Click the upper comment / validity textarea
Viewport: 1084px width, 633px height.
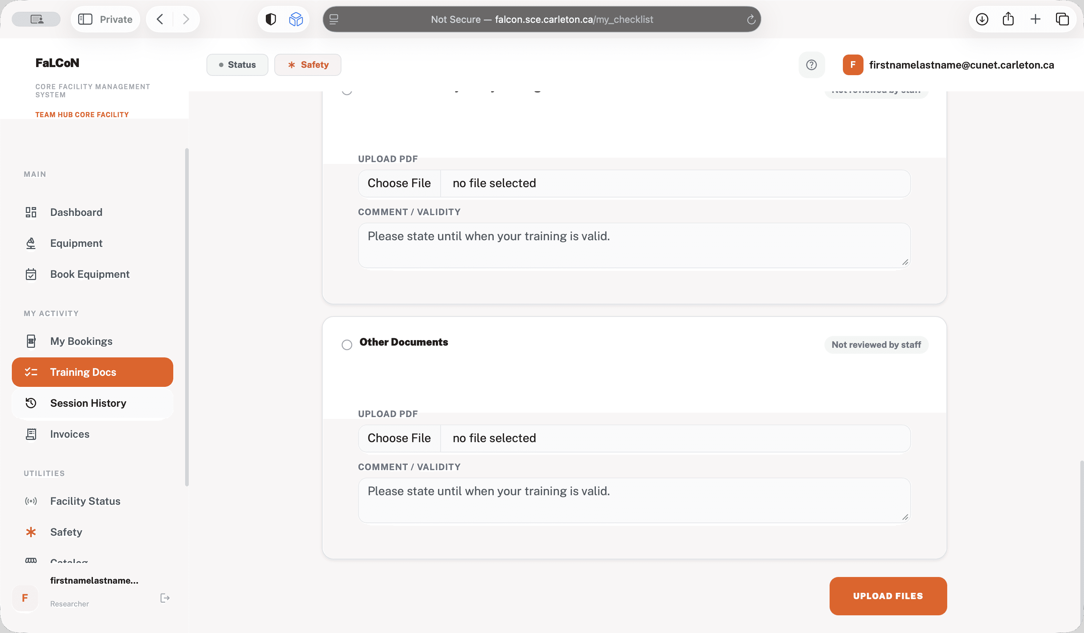click(x=634, y=246)
